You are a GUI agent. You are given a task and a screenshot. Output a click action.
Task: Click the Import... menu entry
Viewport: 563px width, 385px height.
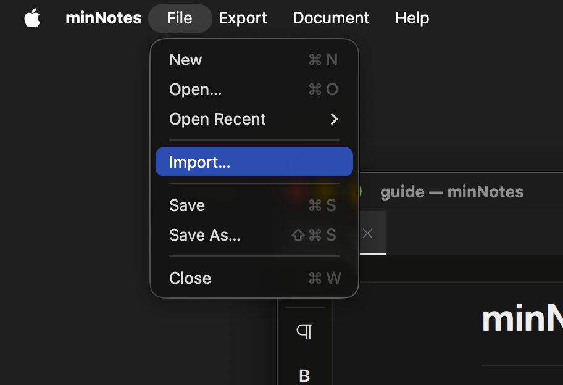coord(254,162)
